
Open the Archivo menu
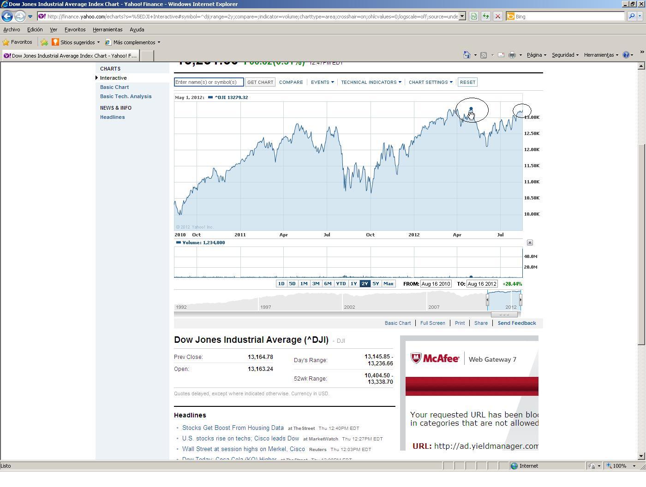coord(12,29)
